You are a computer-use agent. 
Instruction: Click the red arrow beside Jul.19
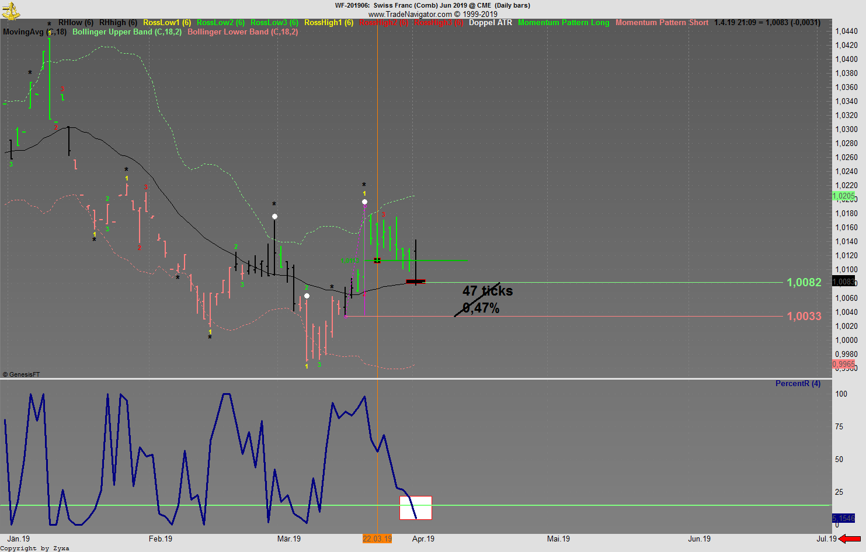[850, 539]
